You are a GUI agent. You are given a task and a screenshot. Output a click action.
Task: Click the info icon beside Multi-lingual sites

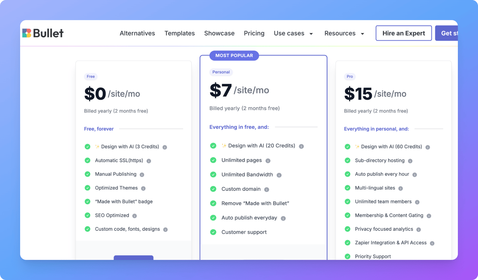[x=401, y=188]
